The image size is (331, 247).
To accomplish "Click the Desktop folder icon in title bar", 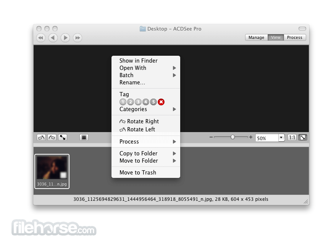I will 143,29.
